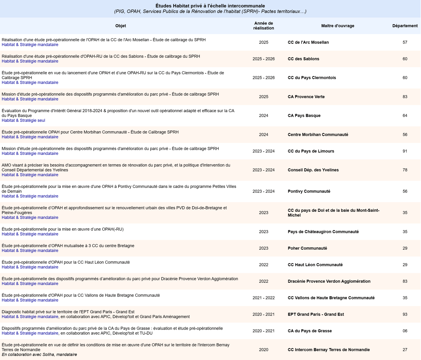Click department number '93'

(x=405, y=314)
